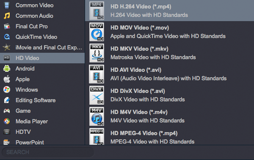Screen dimensions: 254x160
Task: Select the Final Cut Pro category
Action: pos(42,26)
